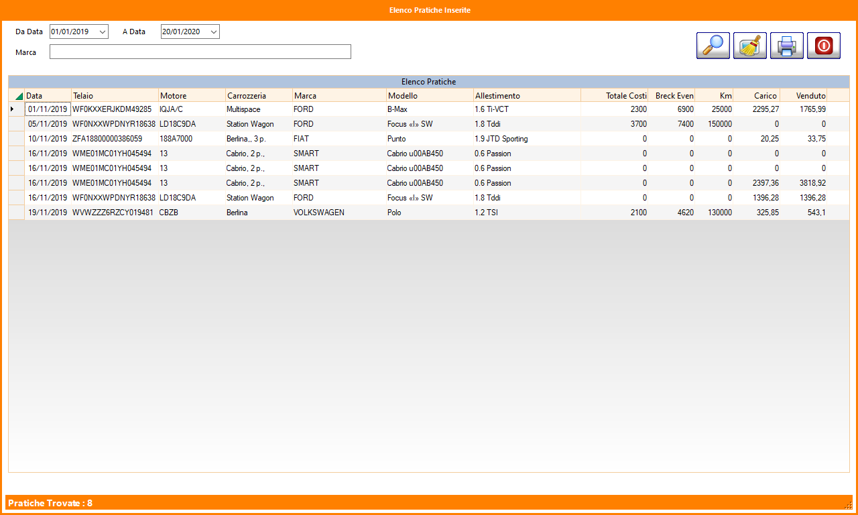Click the motore cell IQJA/C
The image size is (858, 515).
192,109
